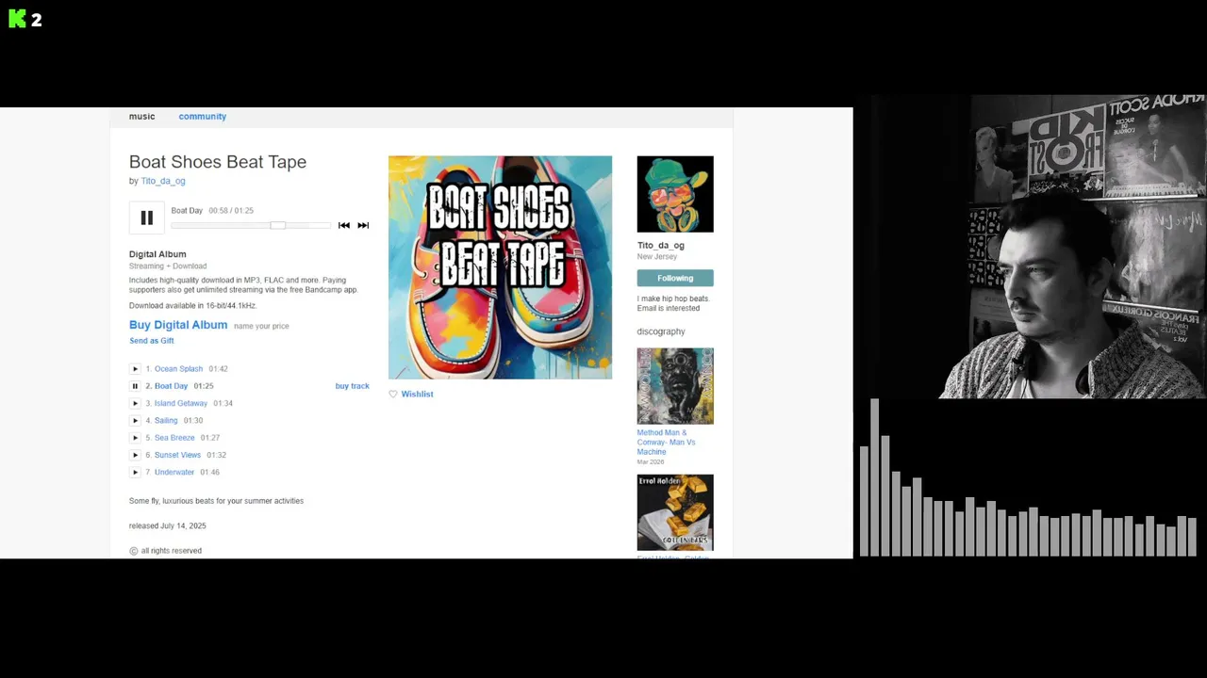The width and height of the screenshot is (1207, 678).
Task: Click the discography heading
Action: pyautogui.click(x=661, y=331)
